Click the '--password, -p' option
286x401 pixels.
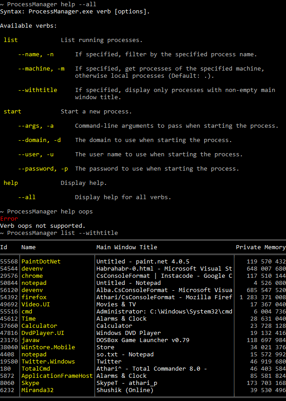43,169
